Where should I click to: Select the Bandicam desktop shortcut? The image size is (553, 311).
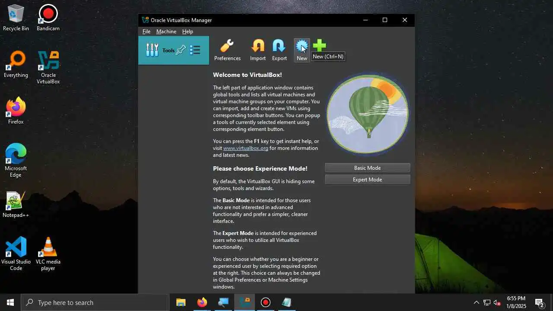pos(48,18)
